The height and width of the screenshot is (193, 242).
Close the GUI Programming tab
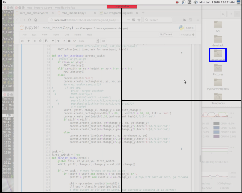(137, 13)
